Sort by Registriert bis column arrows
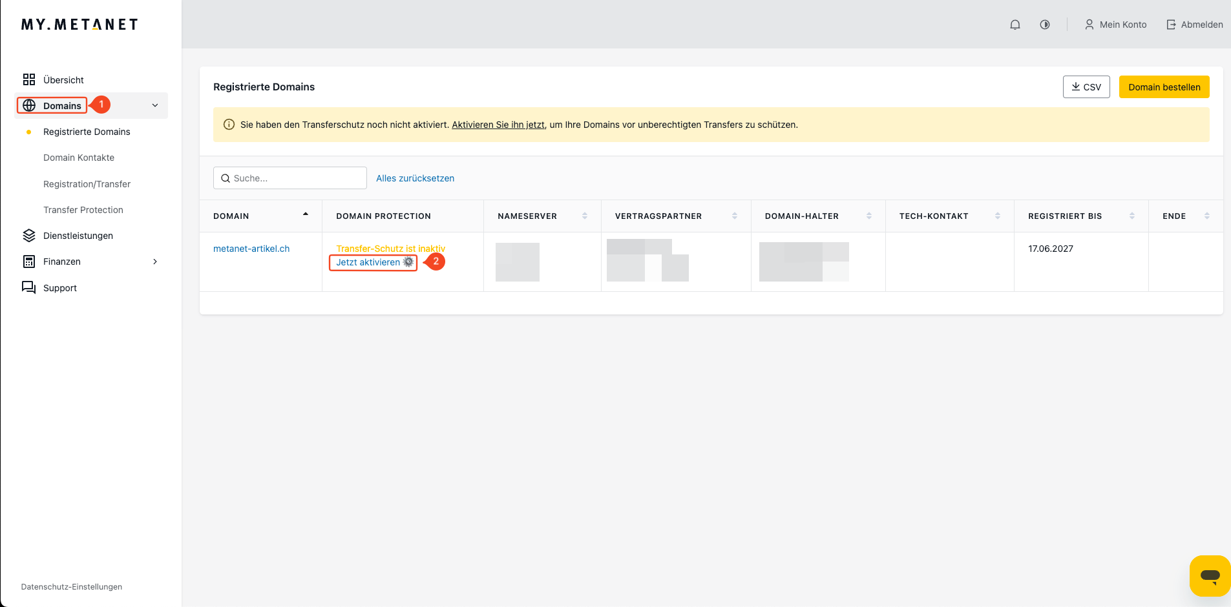 point(1132,216)
